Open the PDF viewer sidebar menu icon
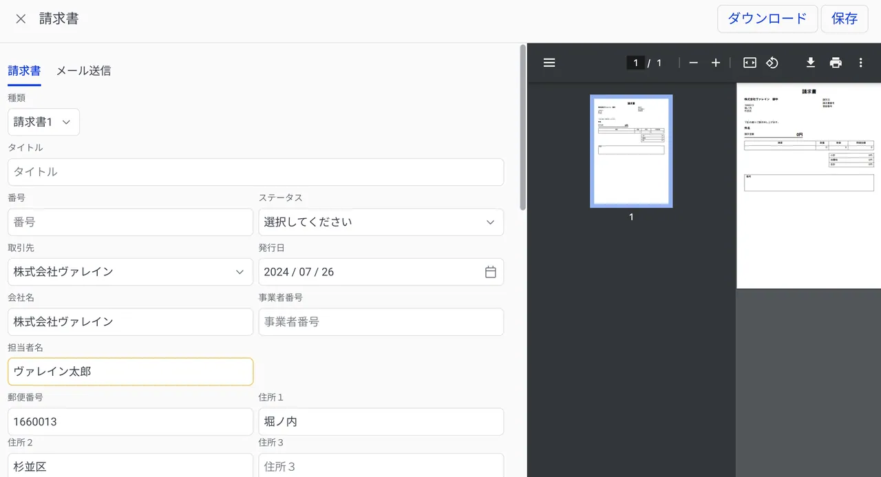 [x=549, y=63]
